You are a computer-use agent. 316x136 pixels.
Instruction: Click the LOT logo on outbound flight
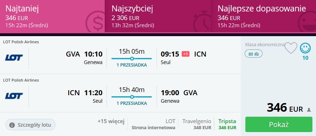click(x=14, y=58)
